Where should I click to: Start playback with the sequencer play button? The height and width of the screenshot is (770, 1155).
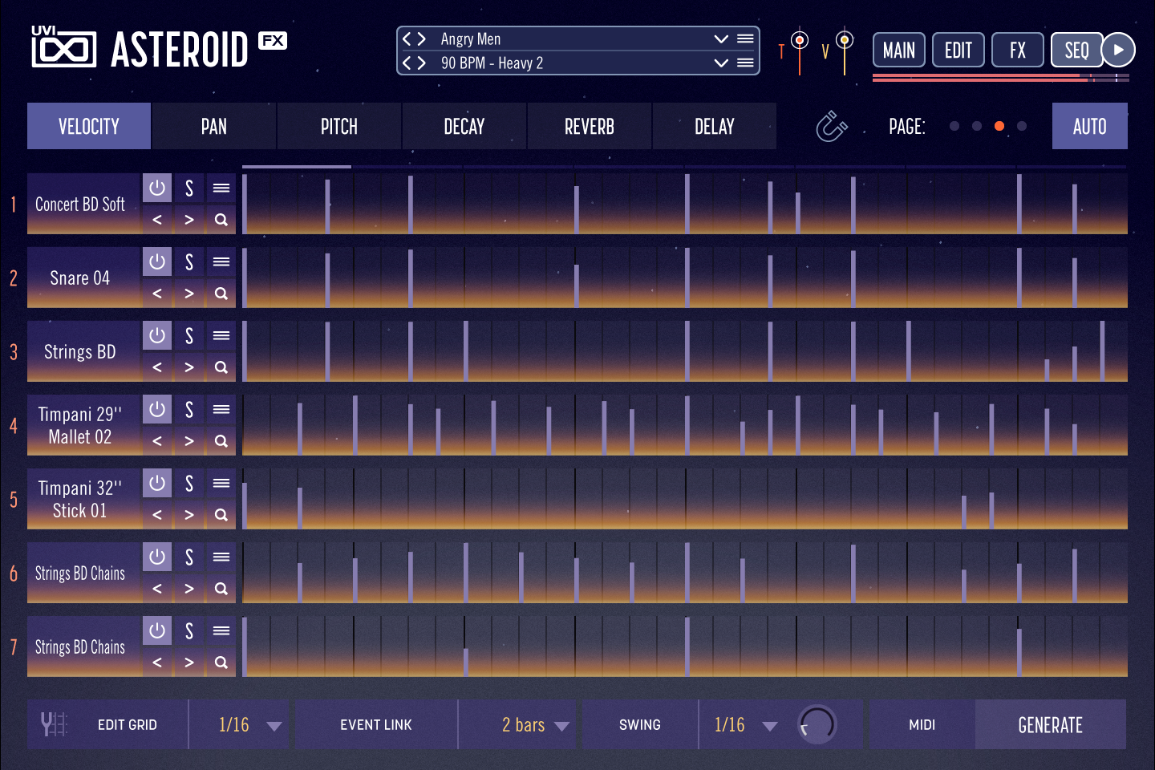tap(1118, 50)
